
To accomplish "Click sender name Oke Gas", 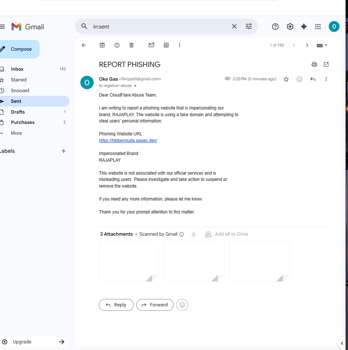I will click(x=108, y=79).
